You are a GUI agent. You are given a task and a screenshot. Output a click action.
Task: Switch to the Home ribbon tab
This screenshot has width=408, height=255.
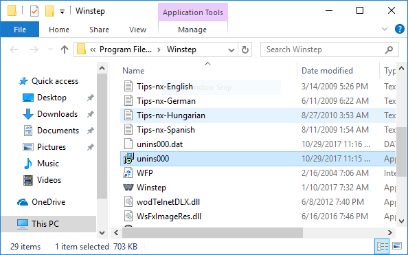click(59, 30)
